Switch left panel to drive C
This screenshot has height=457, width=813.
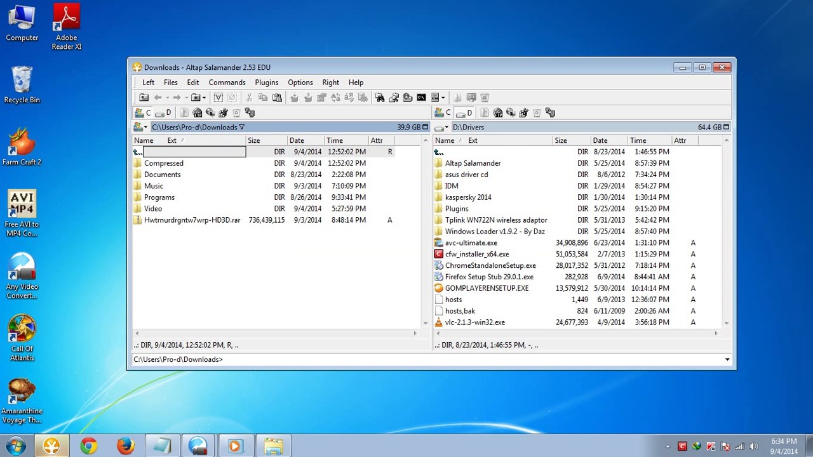pos(143,113)
